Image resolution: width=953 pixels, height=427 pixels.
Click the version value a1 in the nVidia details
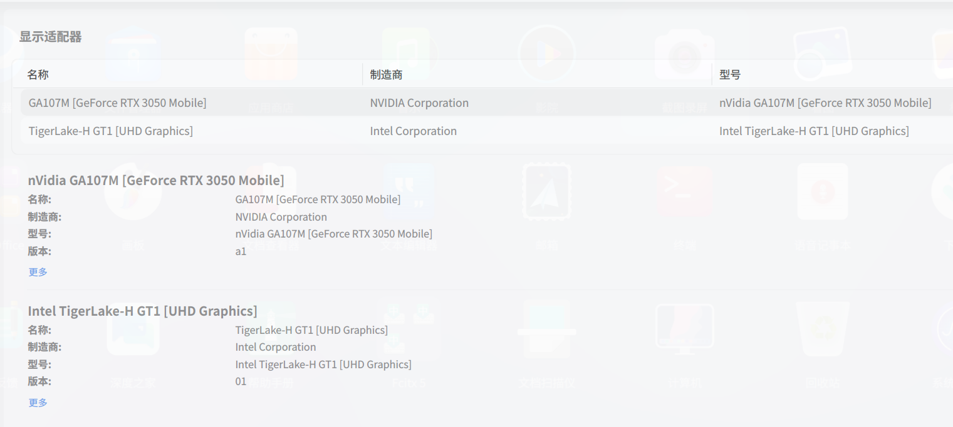click(241, 251)
